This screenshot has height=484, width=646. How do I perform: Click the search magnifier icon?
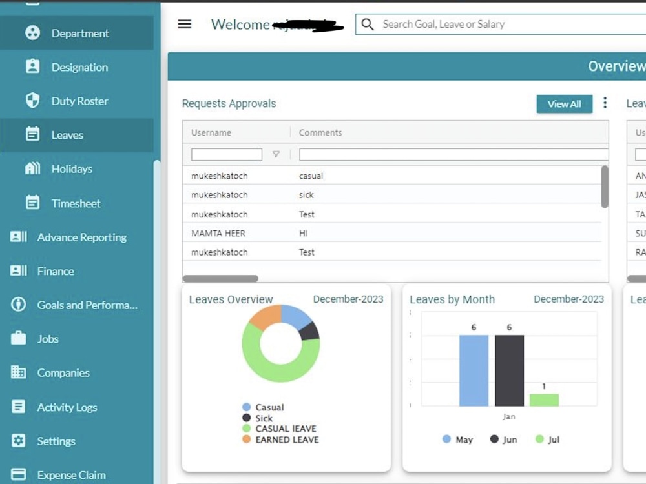click(368, 25)
